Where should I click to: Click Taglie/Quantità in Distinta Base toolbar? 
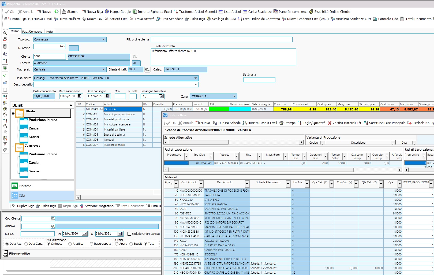[311, 123]
